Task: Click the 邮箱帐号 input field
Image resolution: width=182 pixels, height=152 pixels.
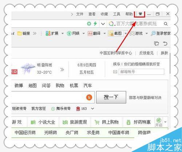Action: [141, 72]
